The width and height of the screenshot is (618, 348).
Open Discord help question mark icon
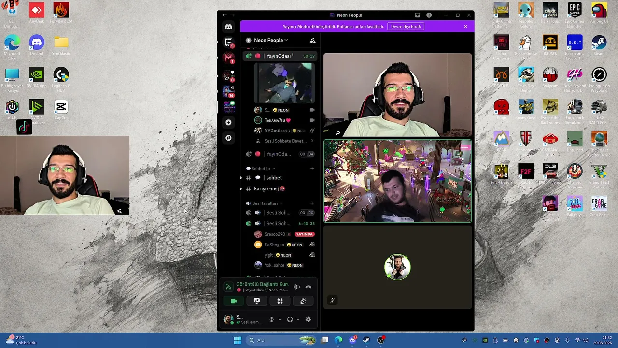click(429, 15)
